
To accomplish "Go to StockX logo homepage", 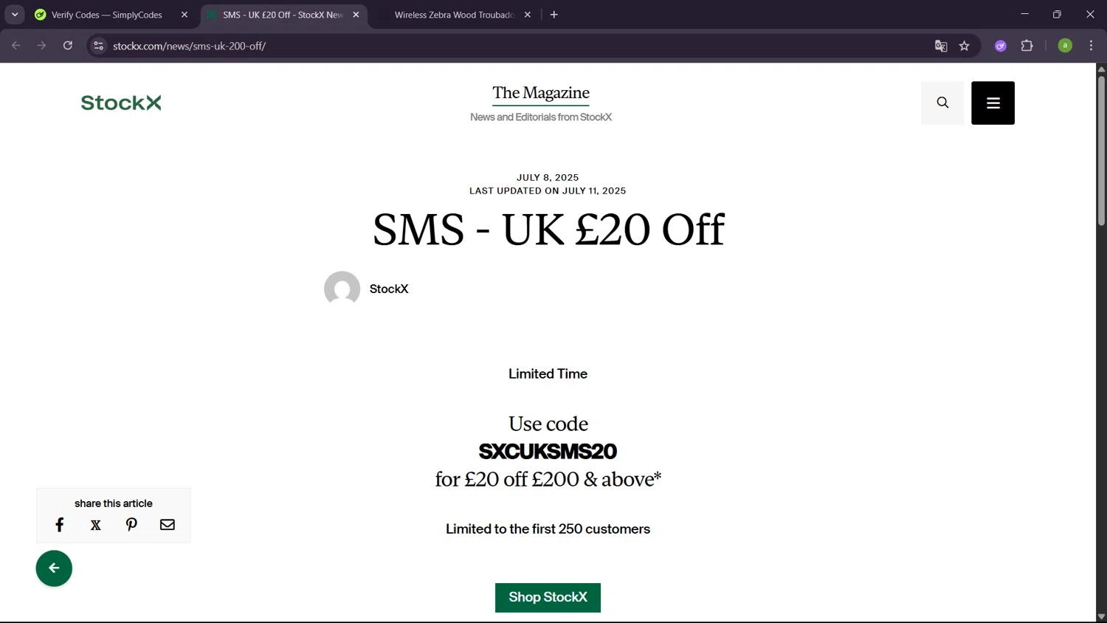I will (121, 103).
